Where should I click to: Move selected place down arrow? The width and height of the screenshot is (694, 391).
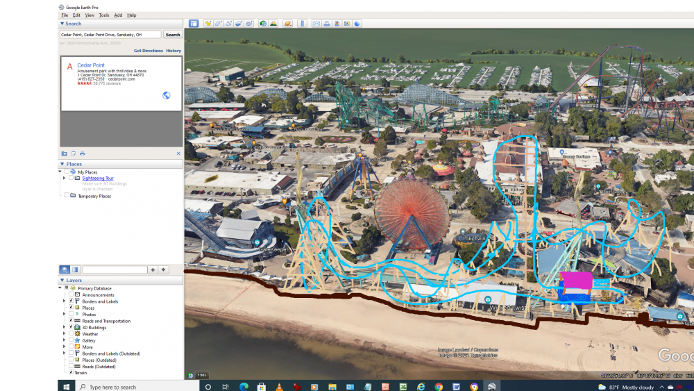pos(163,269)
